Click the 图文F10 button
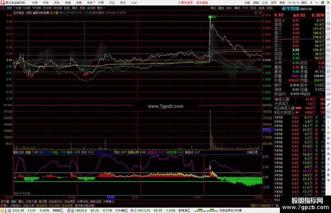The height and width of the screenshot is (213, 331). coord(256,205)
